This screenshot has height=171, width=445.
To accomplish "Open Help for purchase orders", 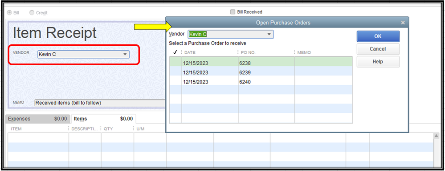I will tap(378, 62).
